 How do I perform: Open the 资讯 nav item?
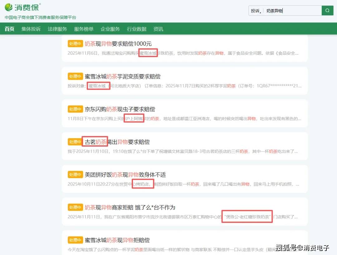(x=158, y=29)
